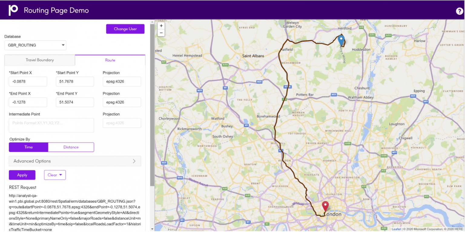Click the Apply button

tap(22, 175)
